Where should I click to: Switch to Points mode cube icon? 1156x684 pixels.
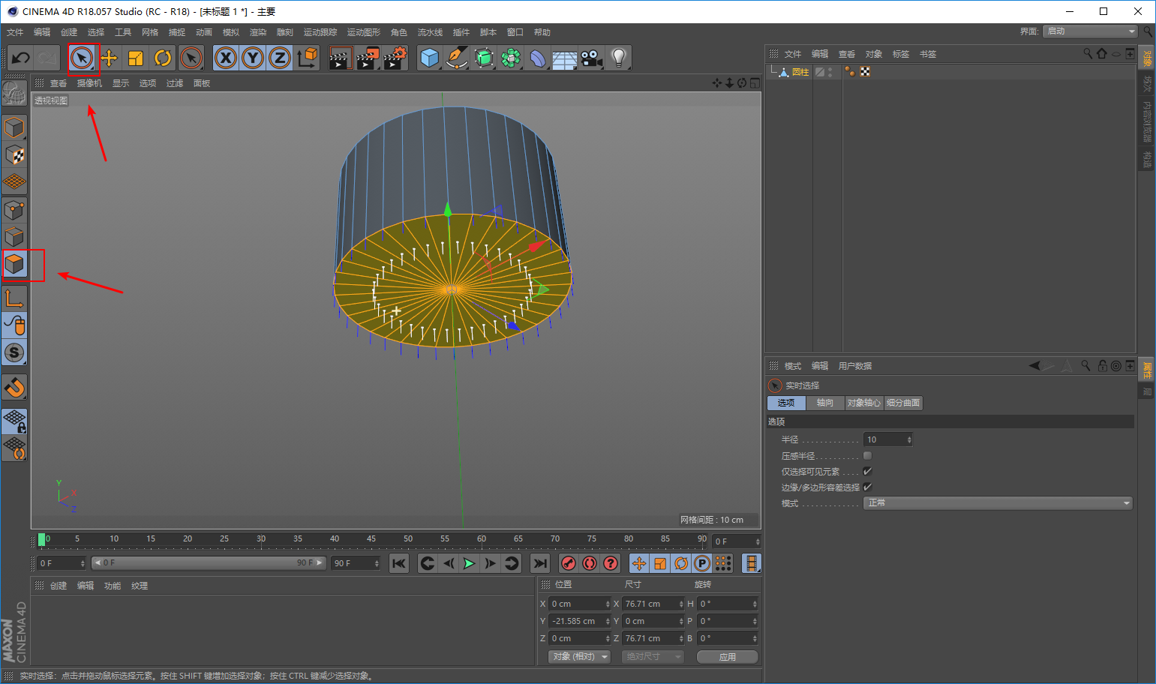coord(14,210)
